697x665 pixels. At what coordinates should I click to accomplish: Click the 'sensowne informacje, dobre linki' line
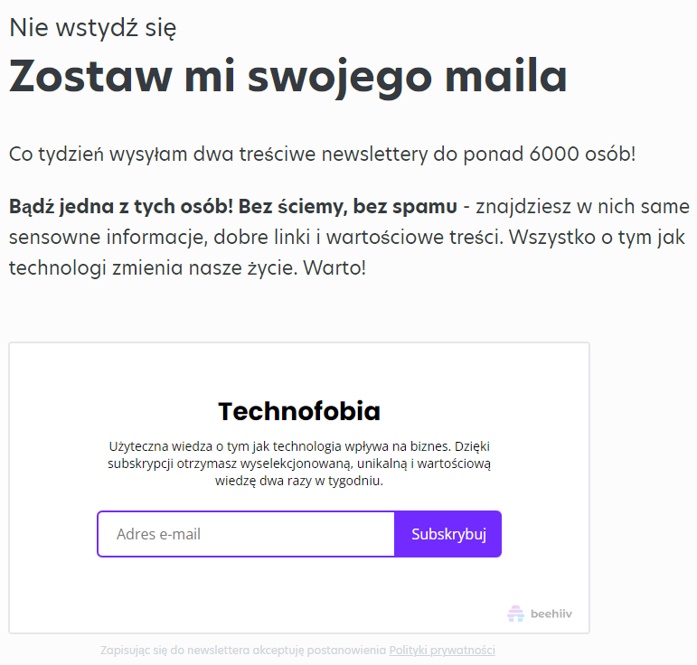pyautogui.click(x=159, y=238)
